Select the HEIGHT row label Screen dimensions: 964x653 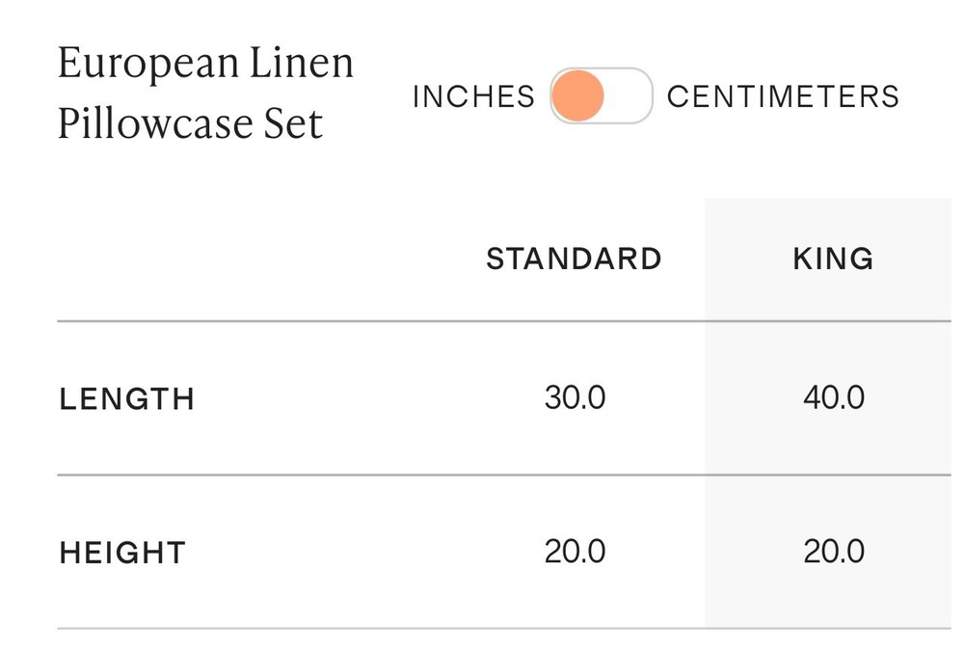pyautogui.click(x=122, y=554)
